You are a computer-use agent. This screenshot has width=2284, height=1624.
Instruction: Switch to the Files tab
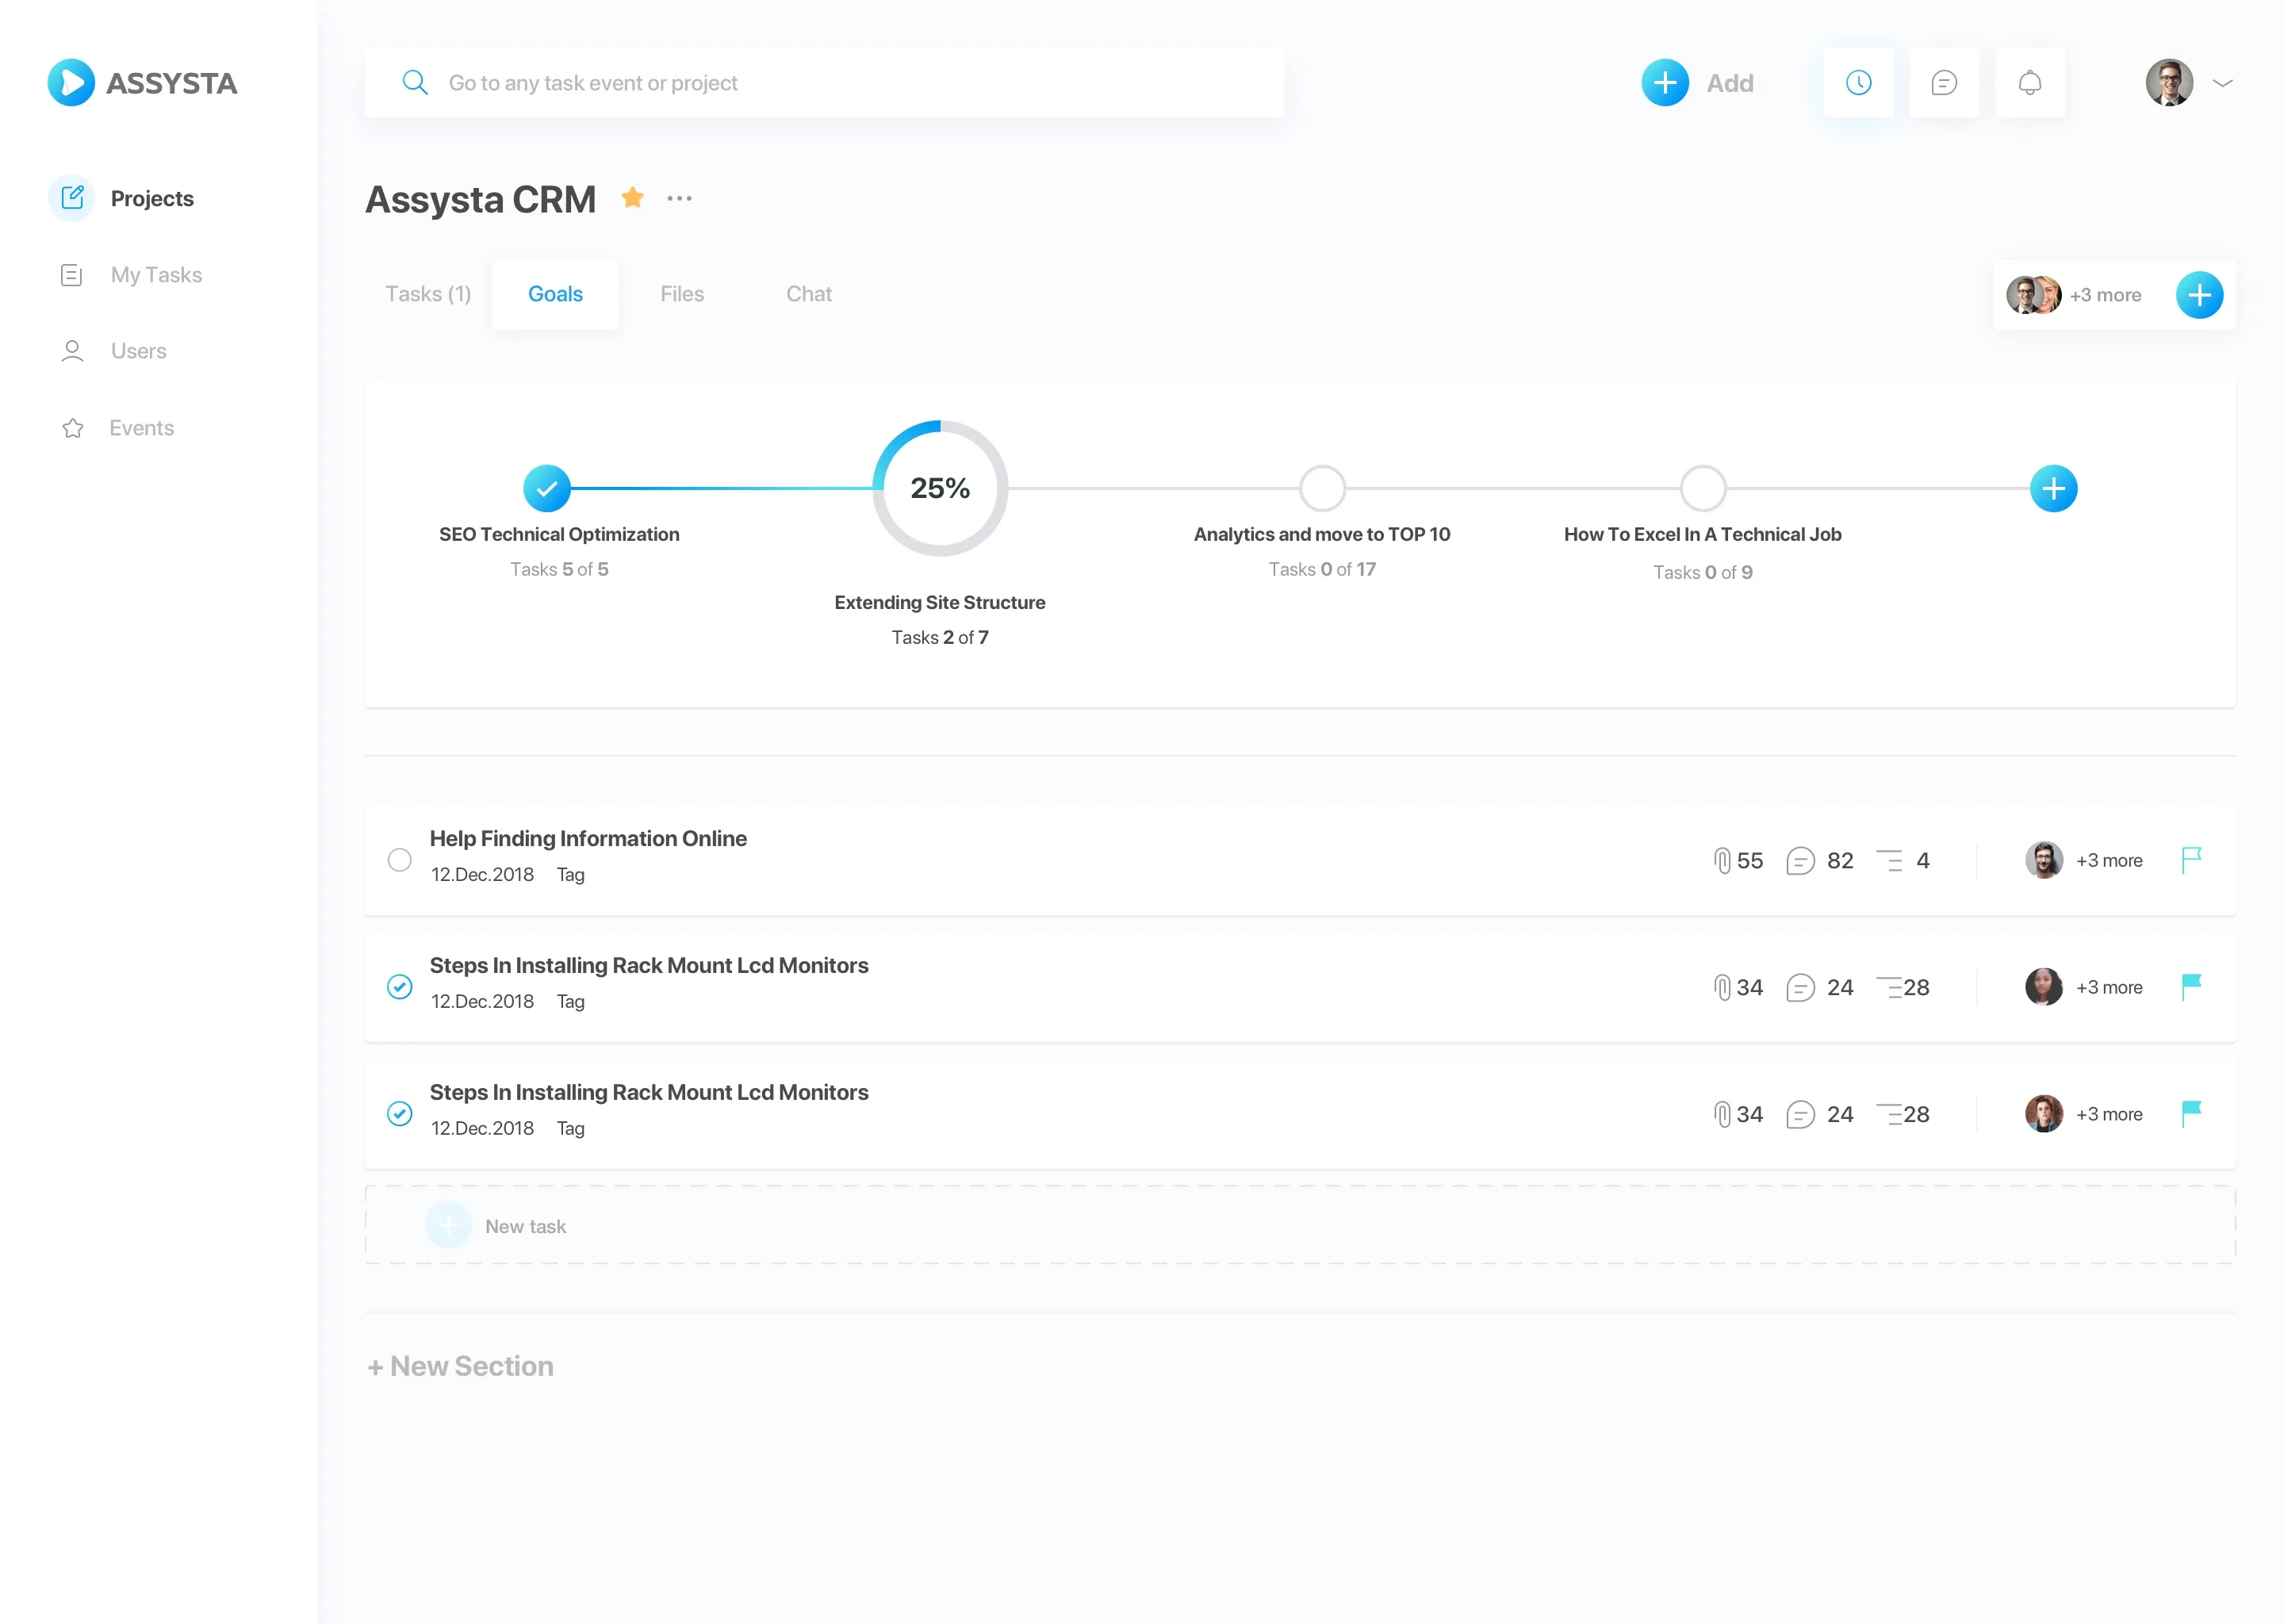tap(681, 294)
